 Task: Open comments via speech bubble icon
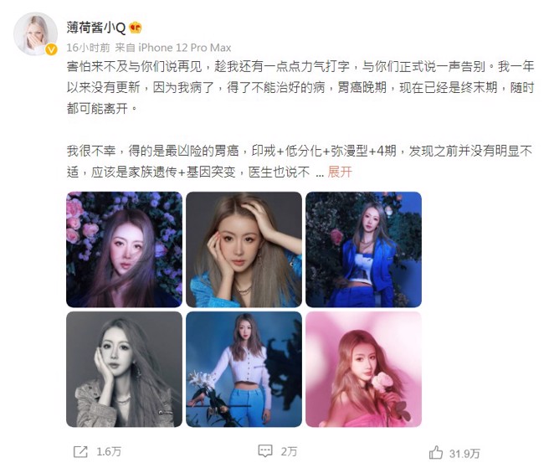[265, 450]
